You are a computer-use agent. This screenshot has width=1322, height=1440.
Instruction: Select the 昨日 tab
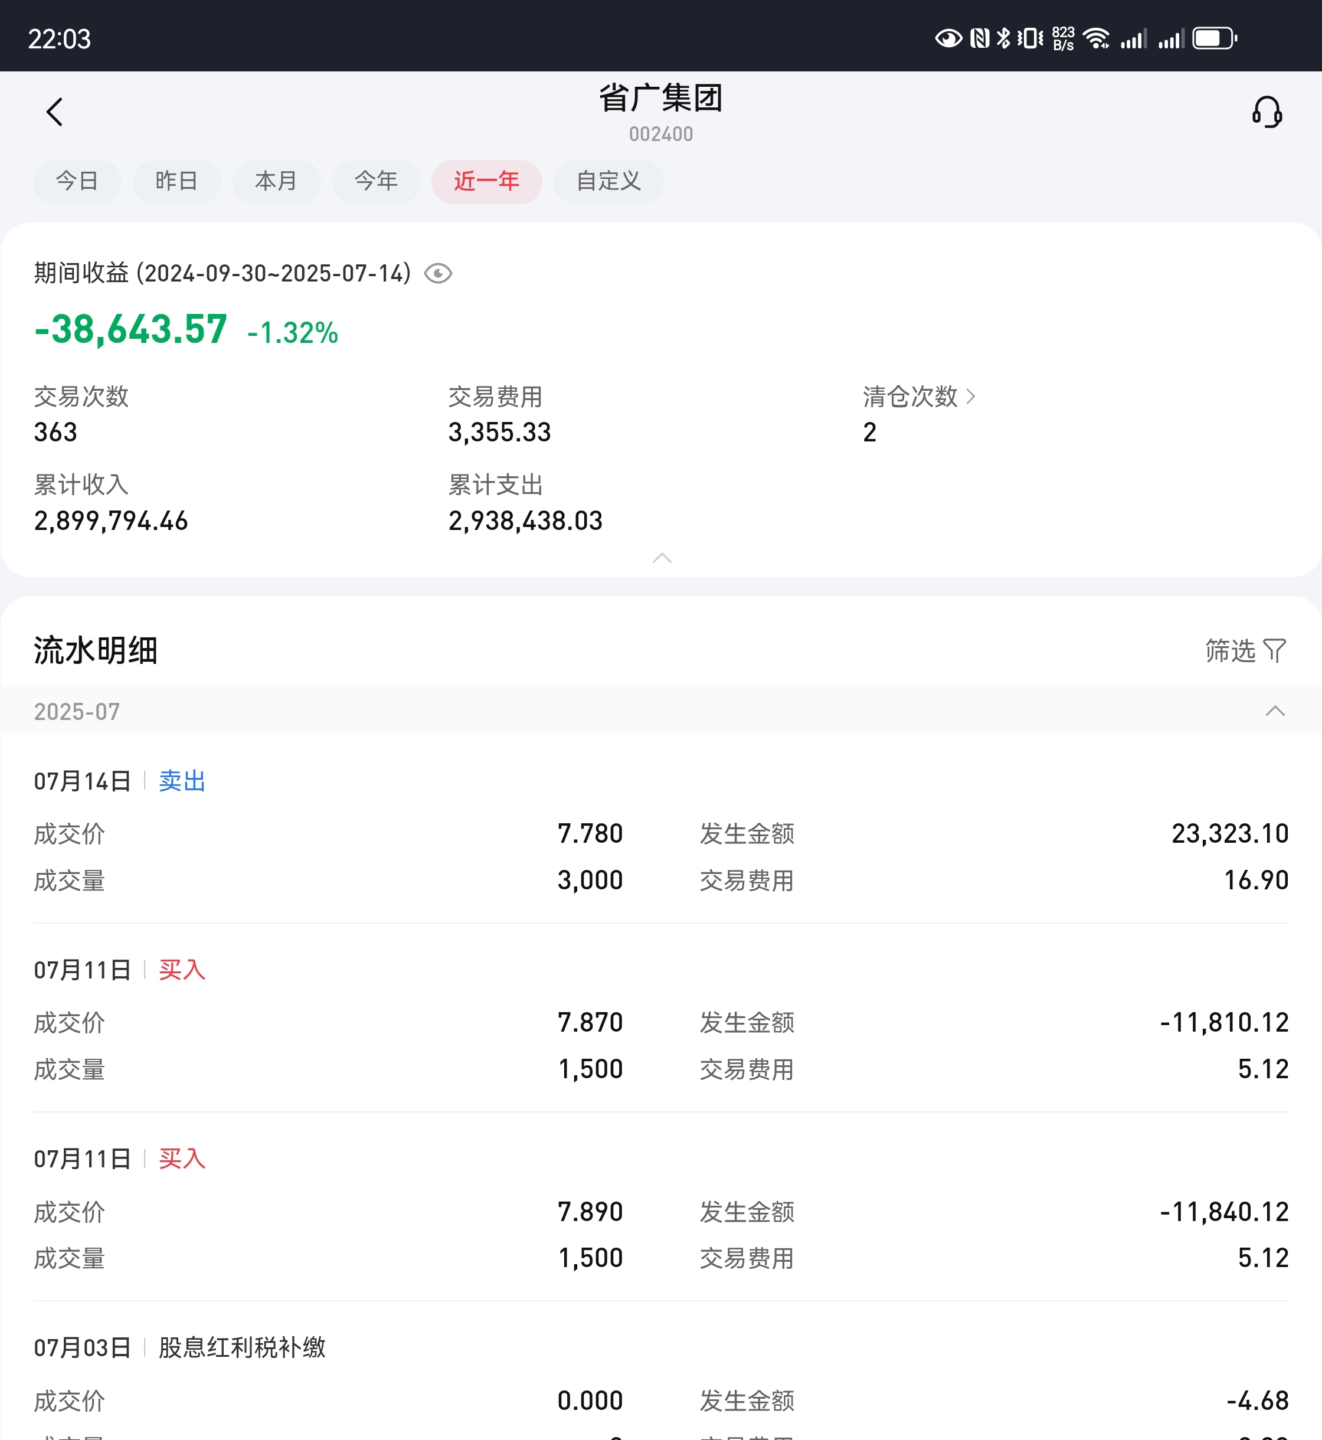coord(176,181)
